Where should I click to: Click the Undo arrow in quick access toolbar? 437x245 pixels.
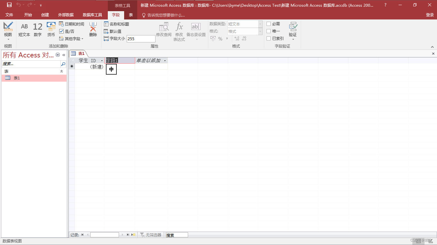[x=19, y=5]
